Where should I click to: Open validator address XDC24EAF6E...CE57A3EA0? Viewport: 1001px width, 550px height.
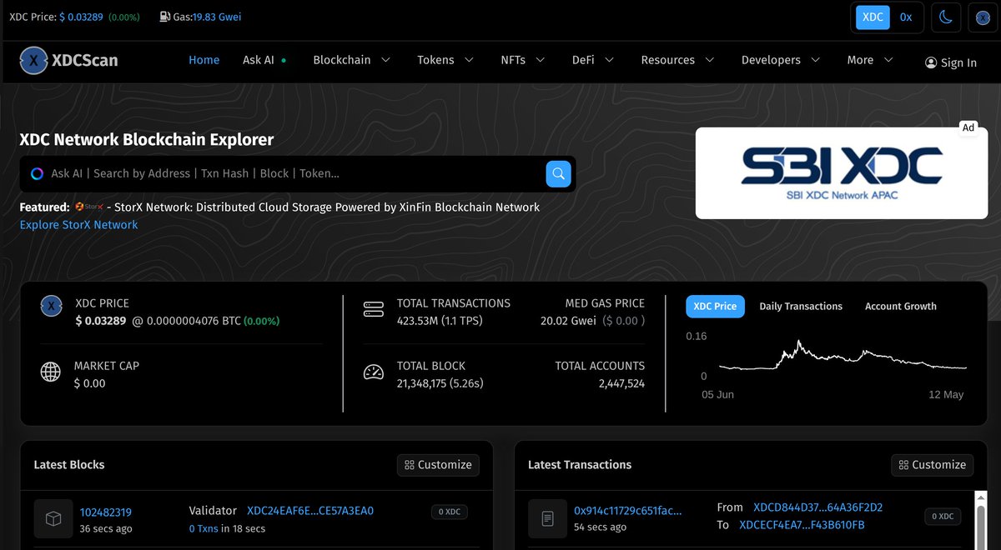tap(310, 511)
